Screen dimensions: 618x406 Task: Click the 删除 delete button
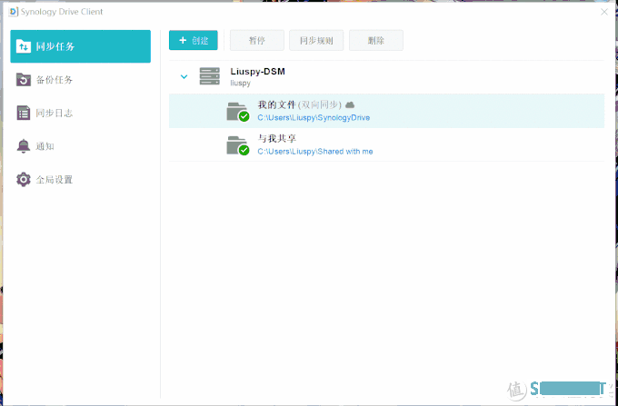pos(376,40)
